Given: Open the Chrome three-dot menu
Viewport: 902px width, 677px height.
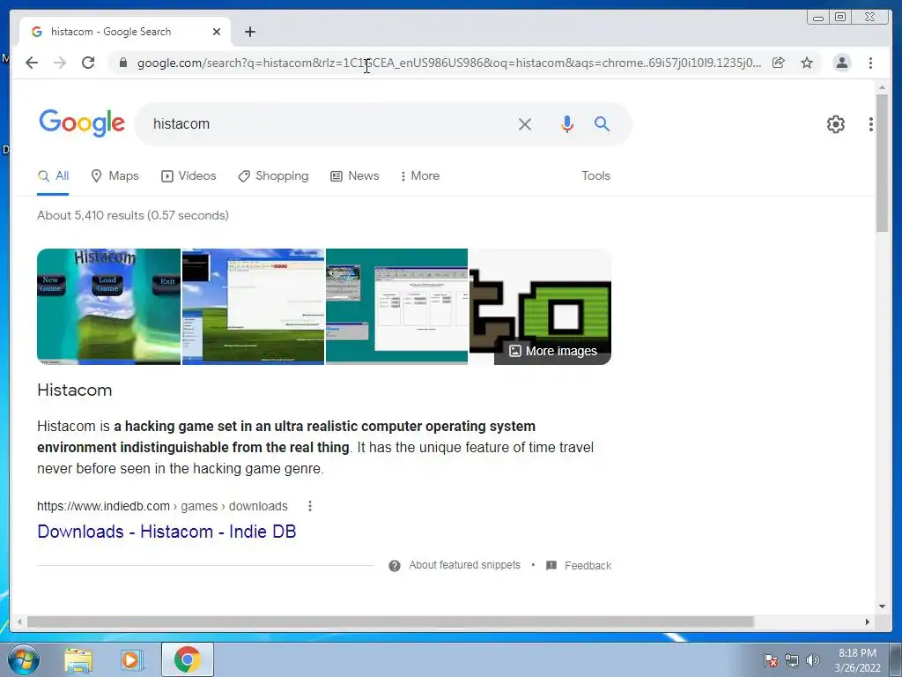Looking at the screenshot, I should click(870, 63).
